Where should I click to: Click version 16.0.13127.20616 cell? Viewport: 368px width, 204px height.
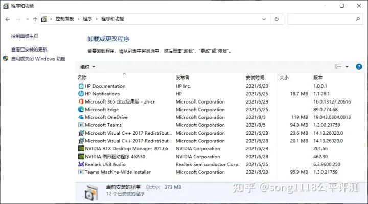[x=332, y=101]
